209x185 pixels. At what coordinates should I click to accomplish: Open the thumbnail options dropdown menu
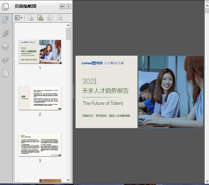tap(19, 18)
